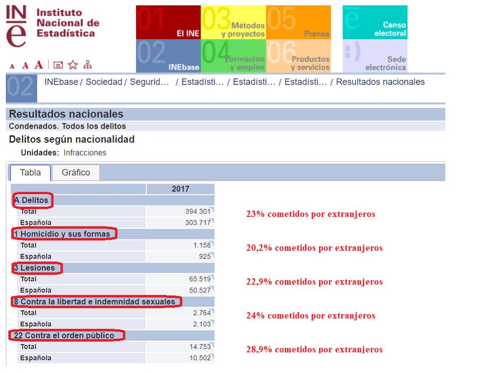
Task: Open 06 Productos y servicios tile
Action: tap(298, 56)
